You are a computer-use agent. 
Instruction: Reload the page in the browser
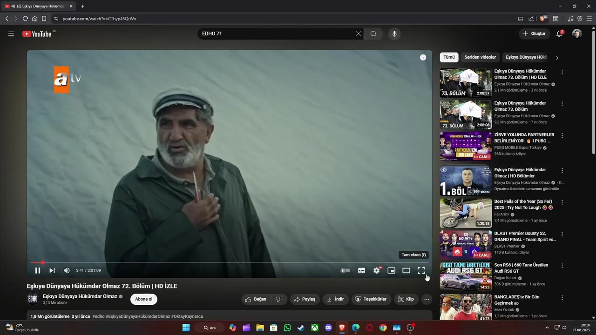click(25, 19)
